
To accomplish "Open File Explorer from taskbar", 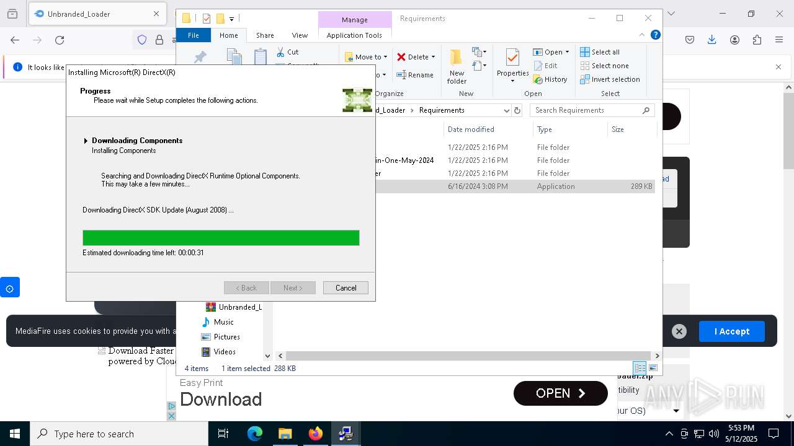I will point(285,434).
